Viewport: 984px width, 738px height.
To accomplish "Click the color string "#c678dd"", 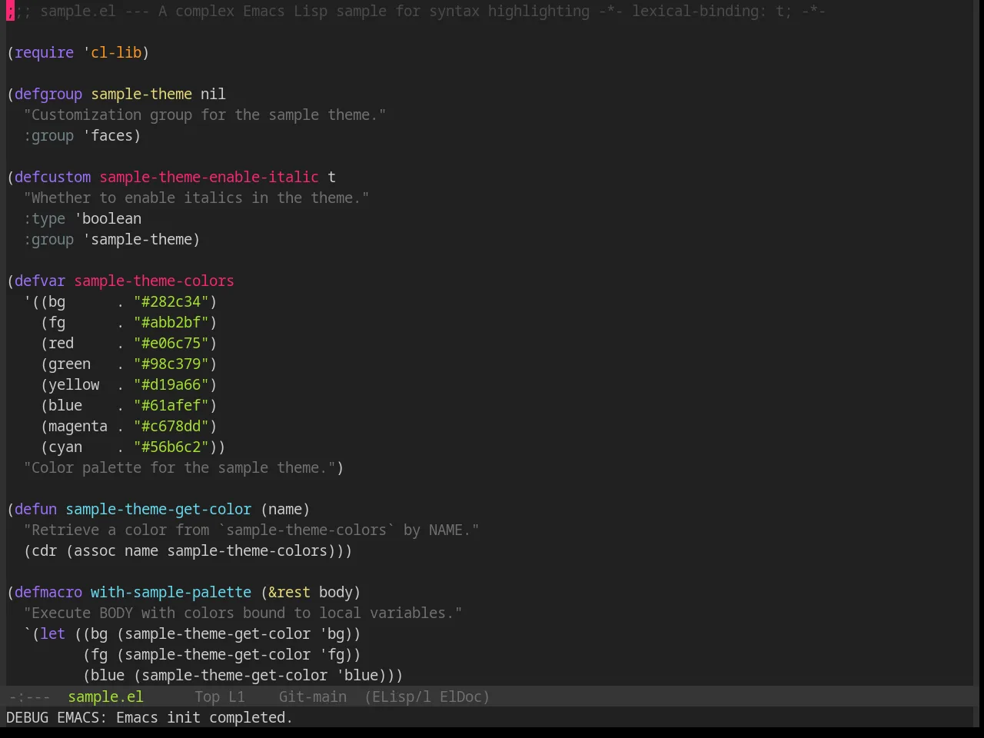I will pos(171,426).
